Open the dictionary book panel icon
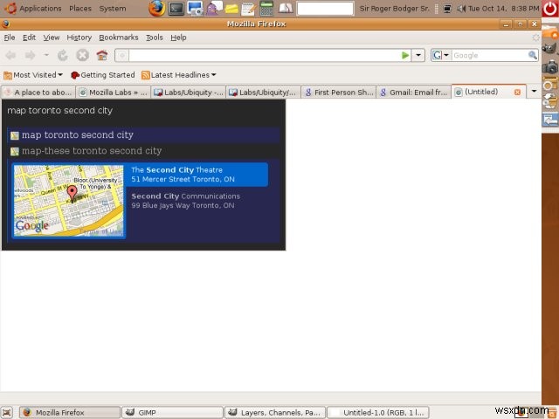 286,9
